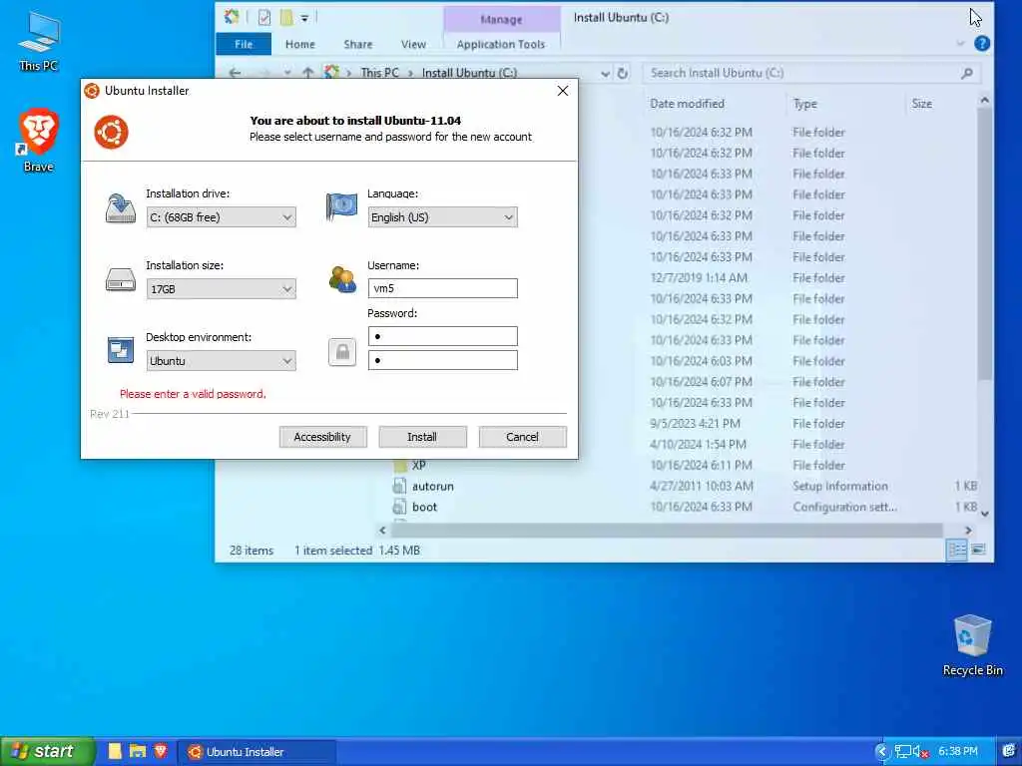Cancel the Ubuntu installer
Image resolution: width=1022 pixels, height=766 pixels.
pos(522,437)
